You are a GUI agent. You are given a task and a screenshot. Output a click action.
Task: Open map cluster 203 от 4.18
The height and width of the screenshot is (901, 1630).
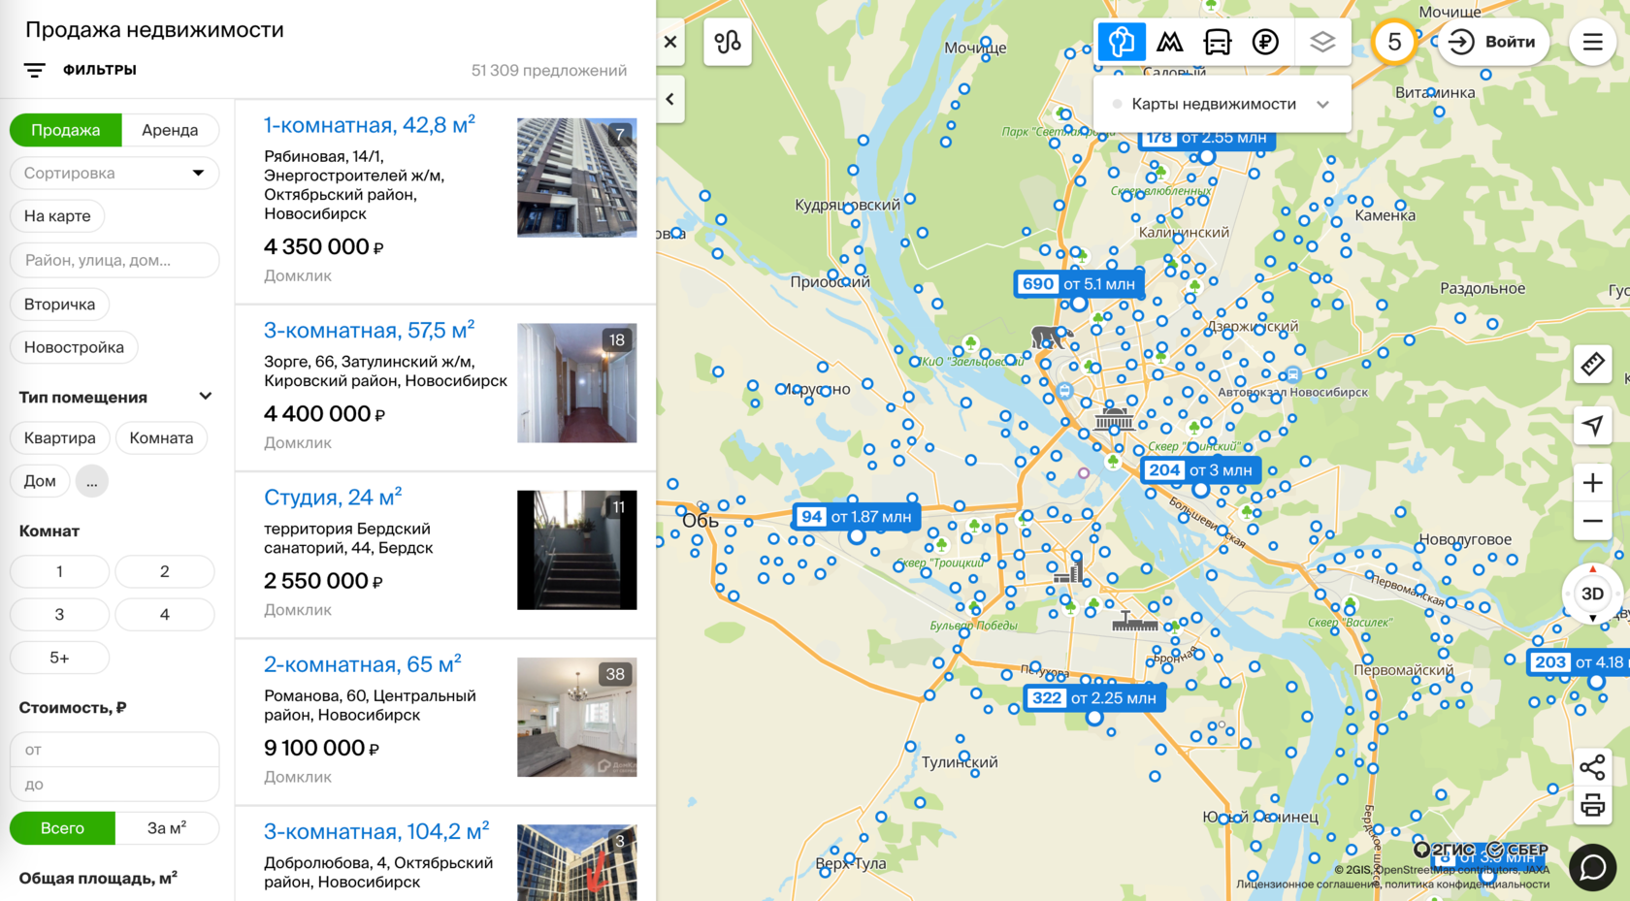[1579, 662]
